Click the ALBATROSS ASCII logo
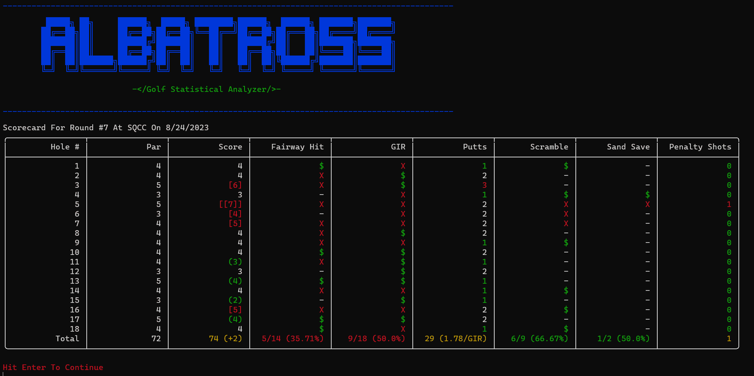 click(x=218, y=44)
